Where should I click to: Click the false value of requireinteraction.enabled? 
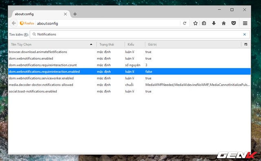pyautogui.click(x=149, y=72)
